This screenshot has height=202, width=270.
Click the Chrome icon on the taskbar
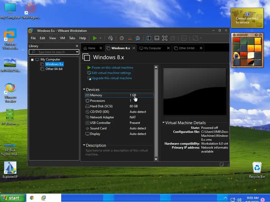(x=32, y=198)
